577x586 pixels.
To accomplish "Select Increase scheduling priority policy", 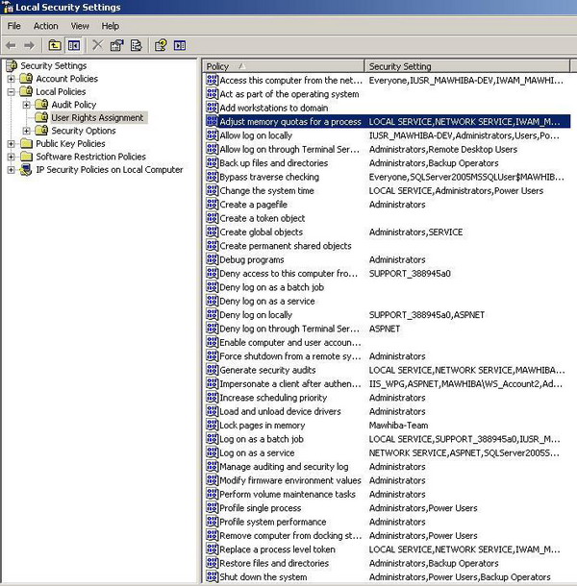I will pyautogui.click(x=273, y=398).
